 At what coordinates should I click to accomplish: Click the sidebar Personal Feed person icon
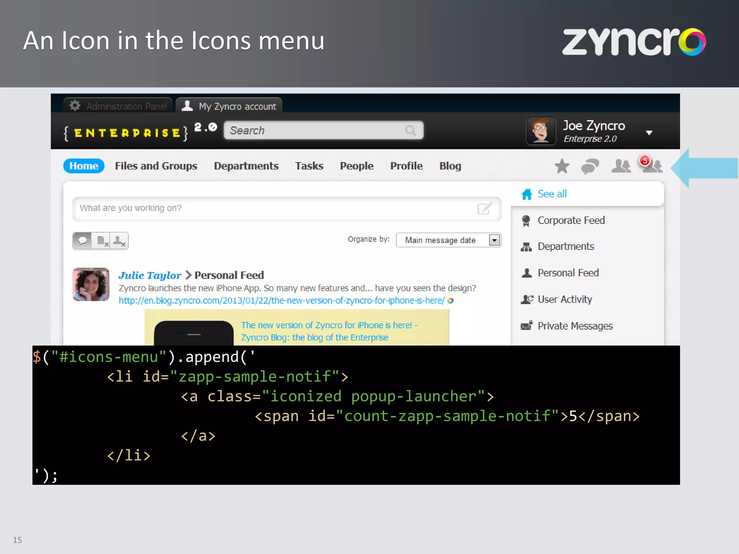click(x=526, y=273)
